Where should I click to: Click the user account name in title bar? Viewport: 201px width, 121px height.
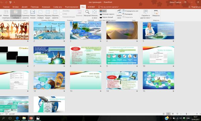point(175,2)
